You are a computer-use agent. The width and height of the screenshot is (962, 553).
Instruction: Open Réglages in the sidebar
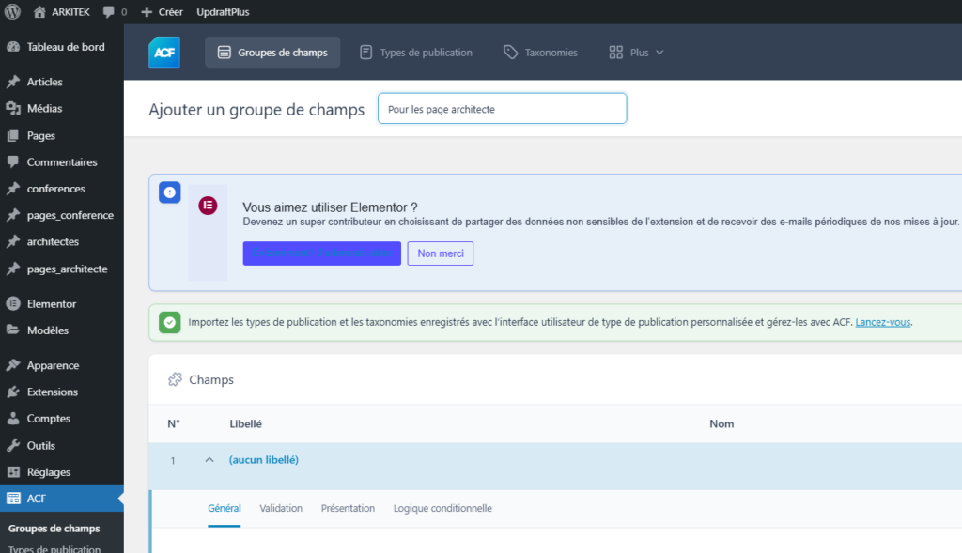point(48,472)
